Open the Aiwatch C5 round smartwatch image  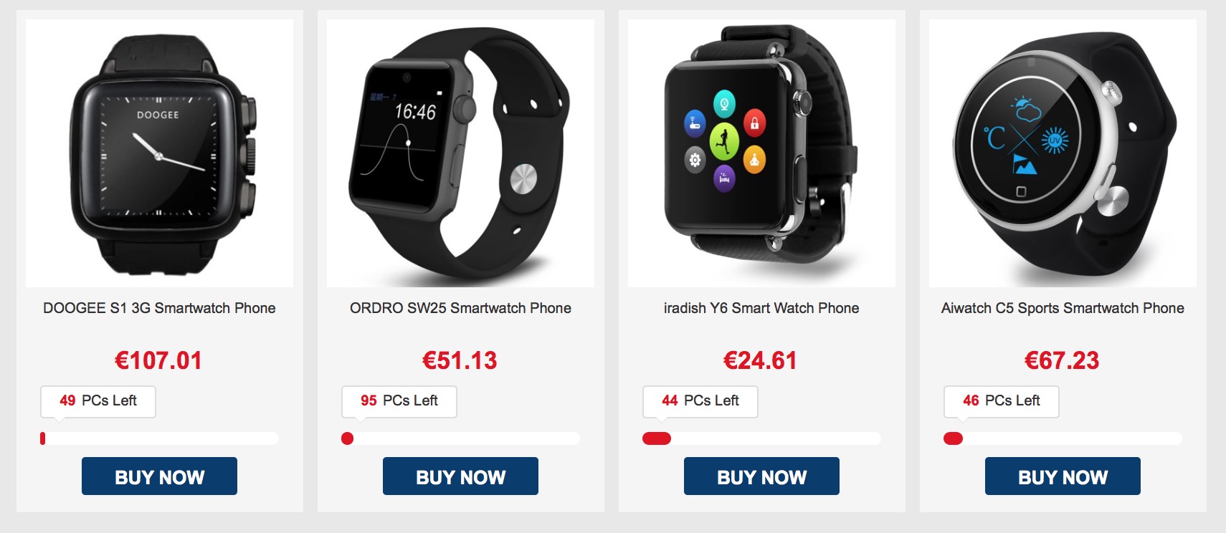[x=1063, y=153]
